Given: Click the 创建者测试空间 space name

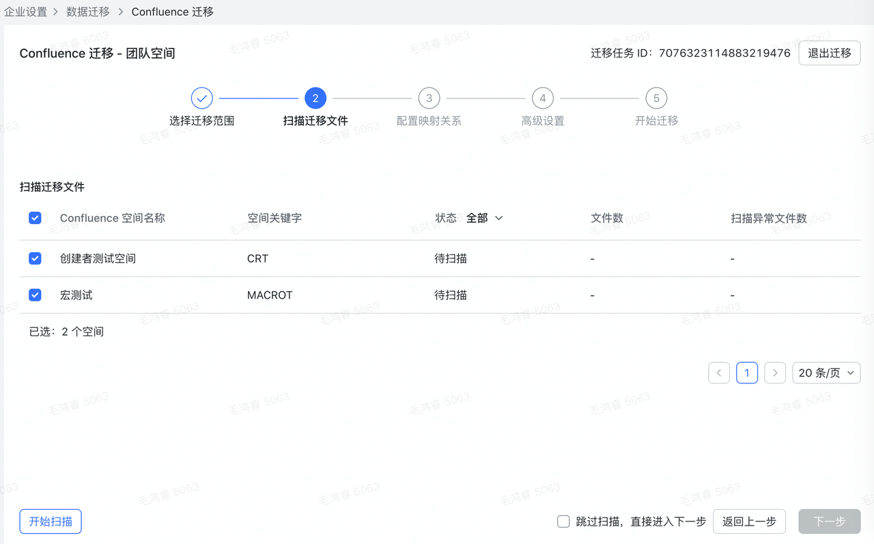Looking at the screenshot, I should click(x=98, y=258).
